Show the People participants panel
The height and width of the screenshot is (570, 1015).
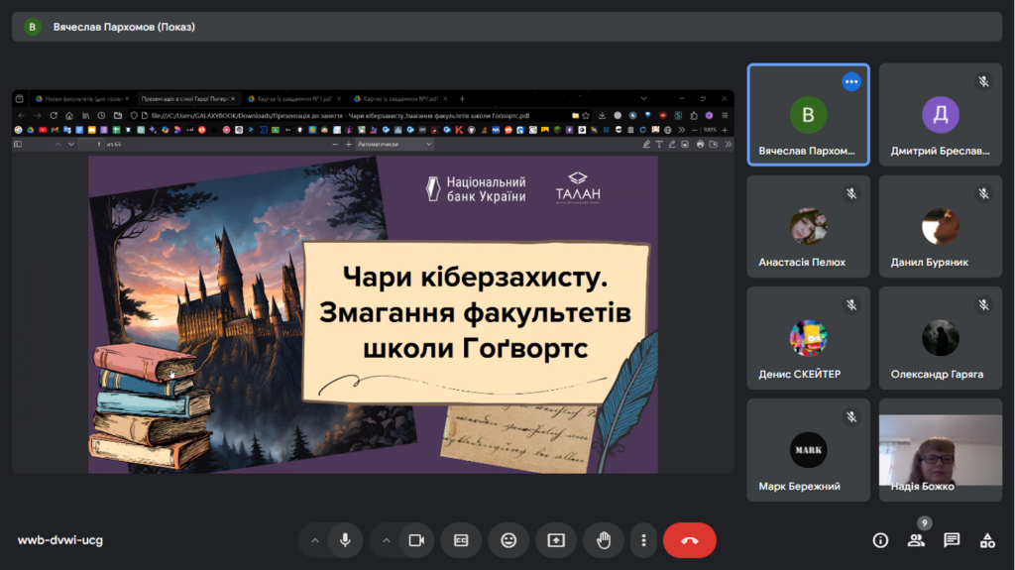tap(916, 540)
